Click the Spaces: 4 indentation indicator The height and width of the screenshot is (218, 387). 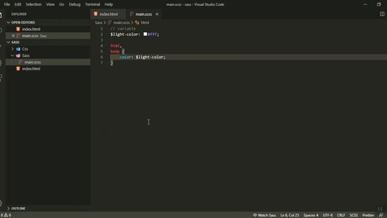pos(311,216)
